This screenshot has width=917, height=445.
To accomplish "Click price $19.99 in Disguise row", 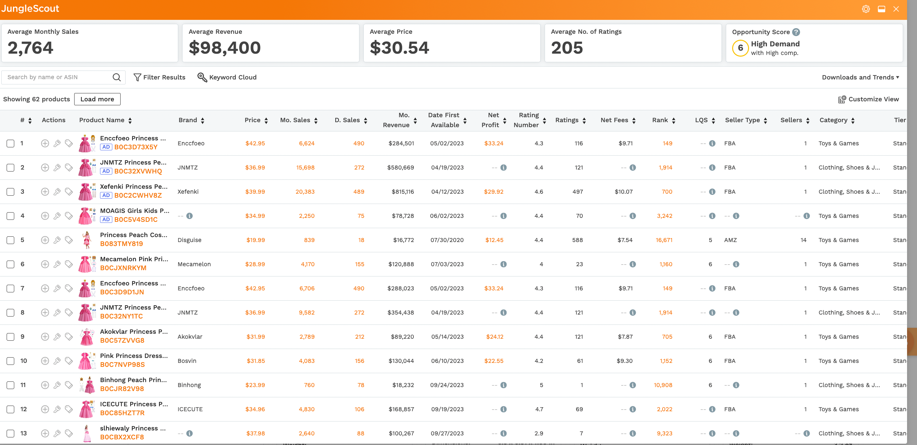I will pyautogui.click(x=256, y=240).
